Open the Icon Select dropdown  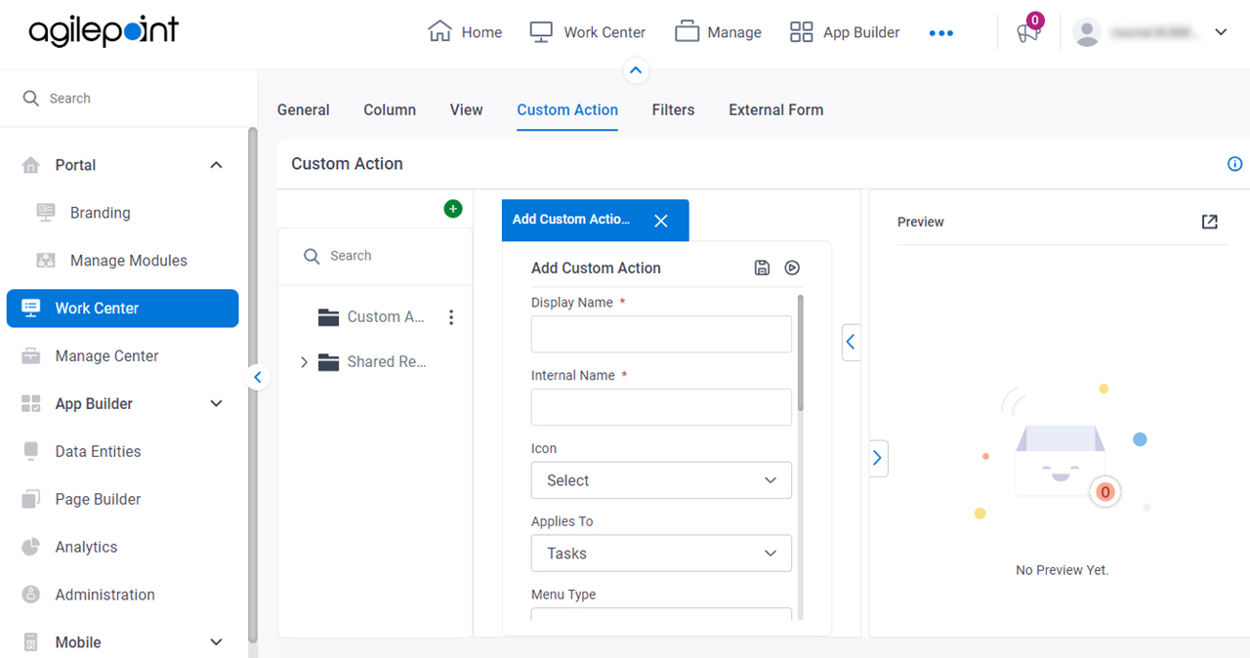[x=661, y=480]
